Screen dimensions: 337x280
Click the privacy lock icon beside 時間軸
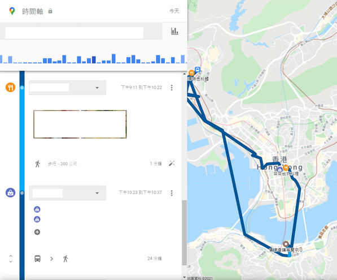(x=50, y=11)
